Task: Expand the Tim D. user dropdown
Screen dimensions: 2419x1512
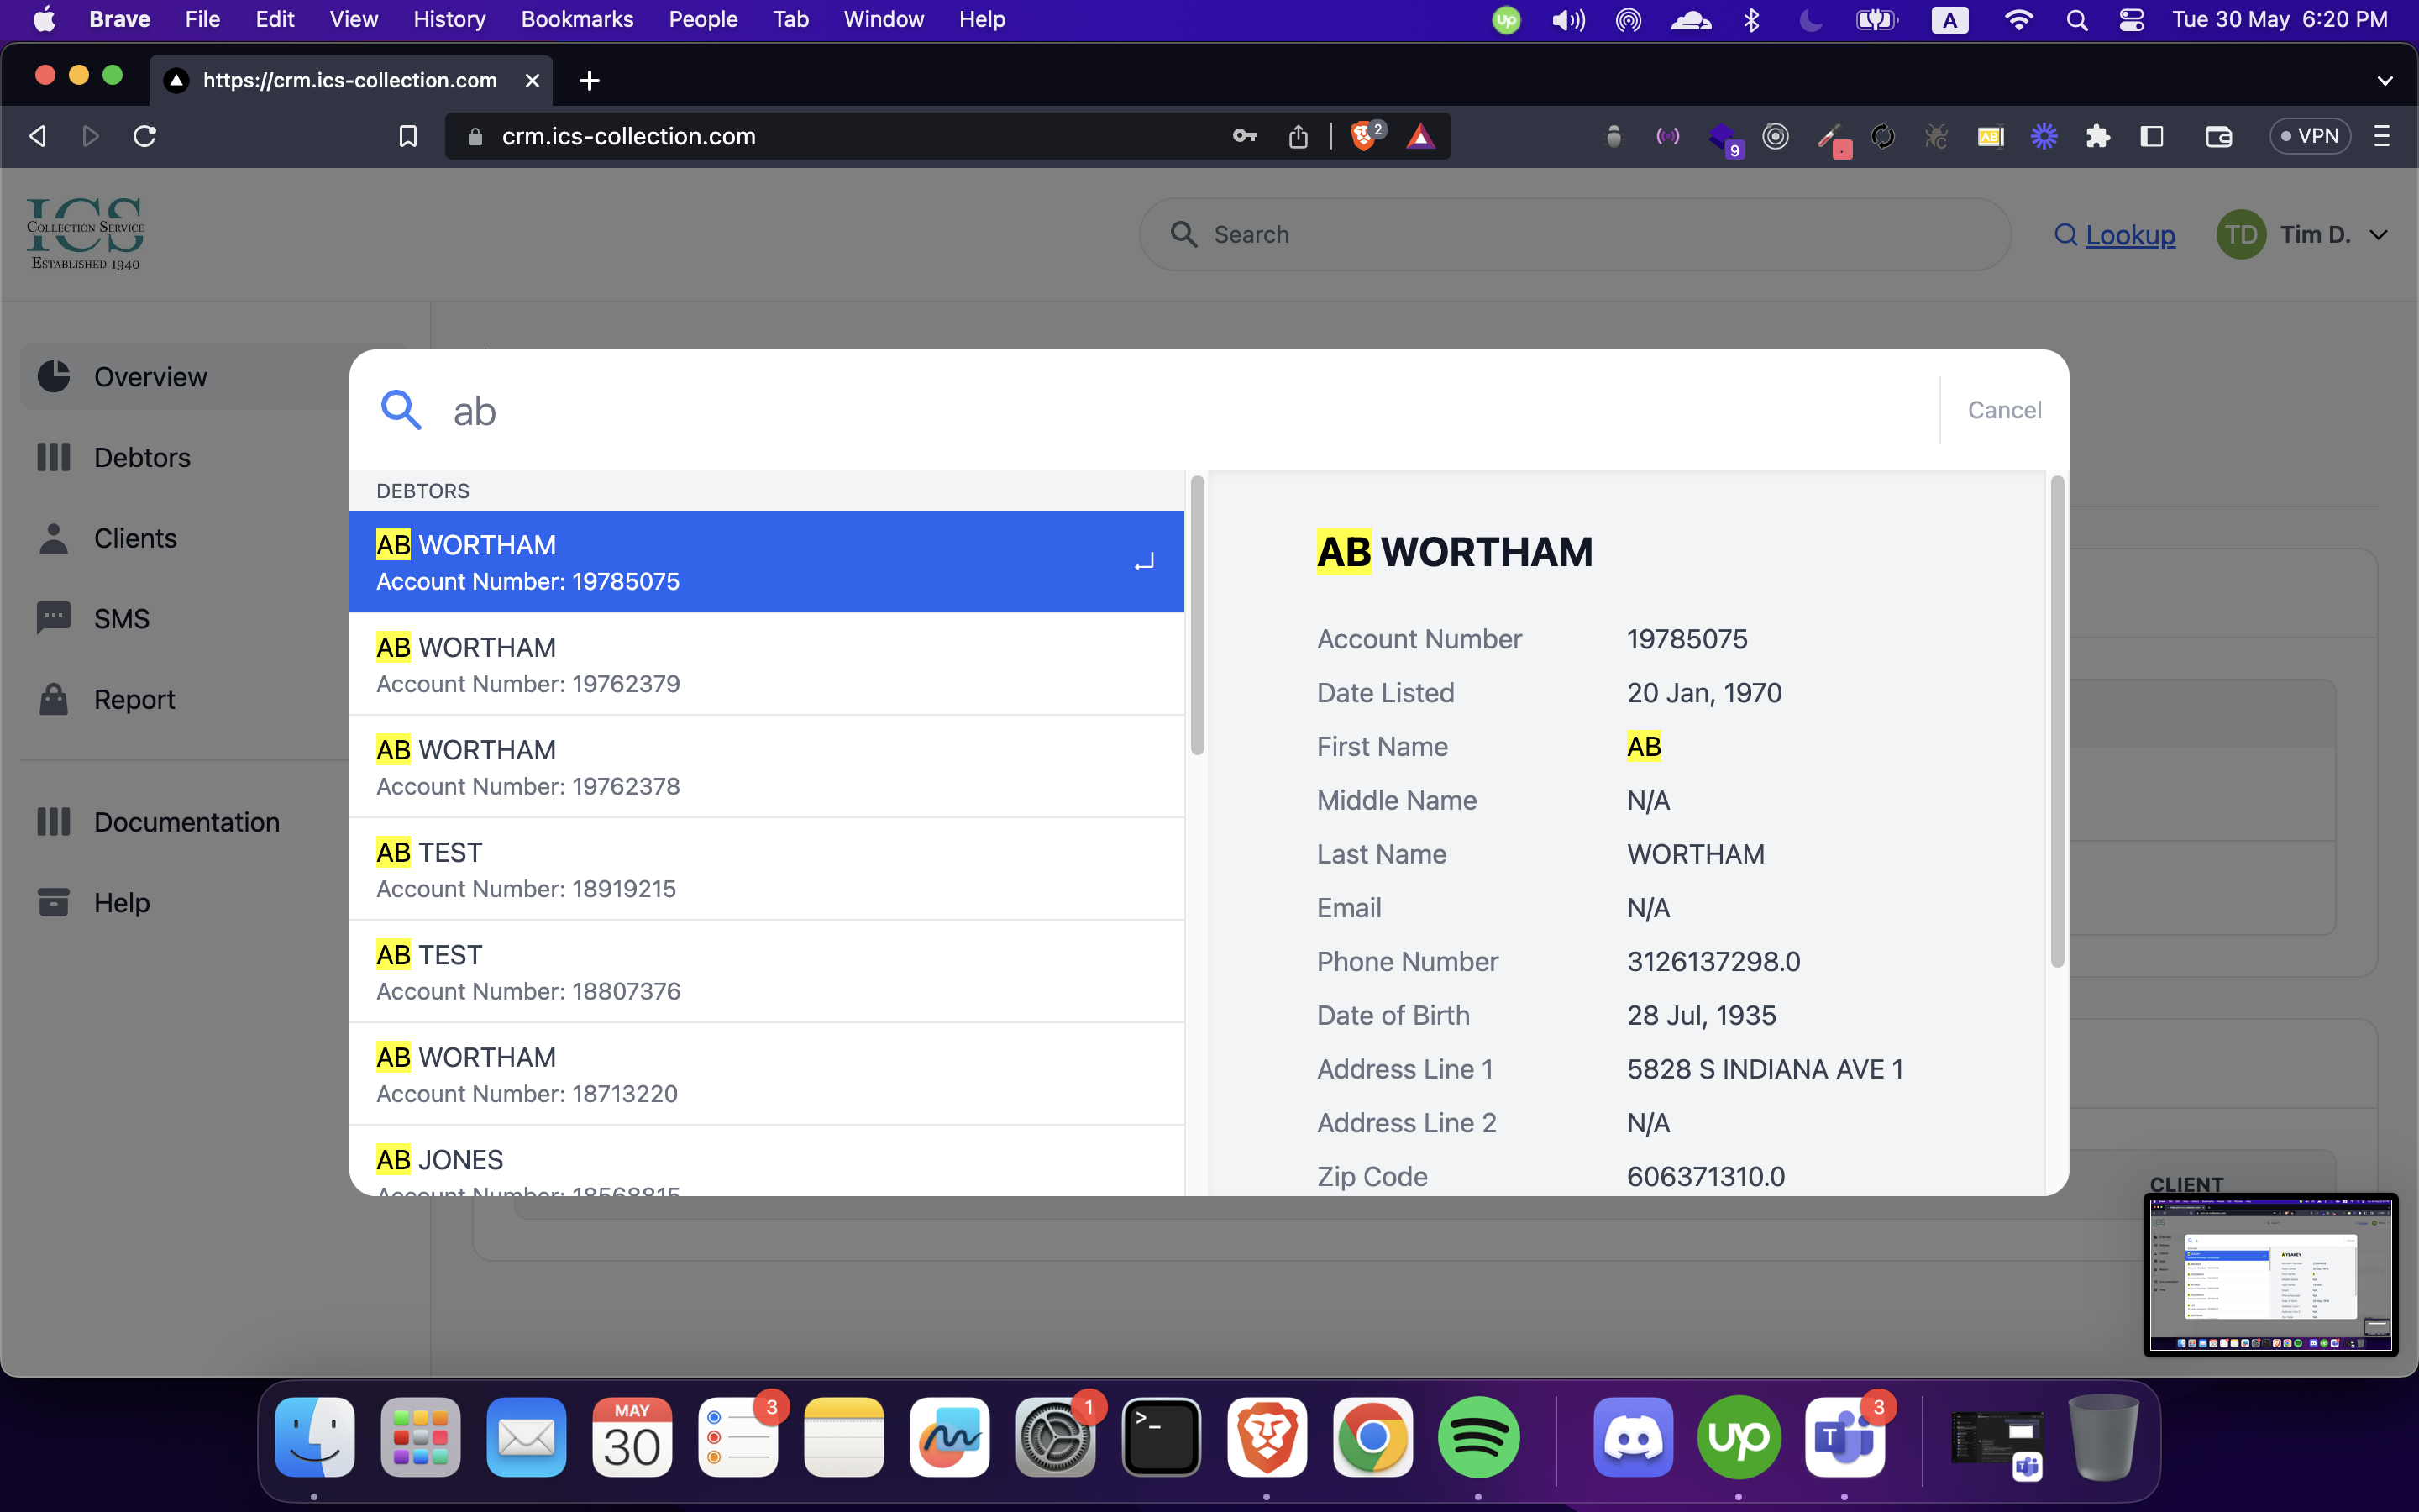Action: [2379, 235]
